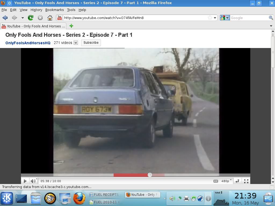This screenshot has width=275, height=206.
Task: Click the search magnifier icon
Action: tap(271, 18)
